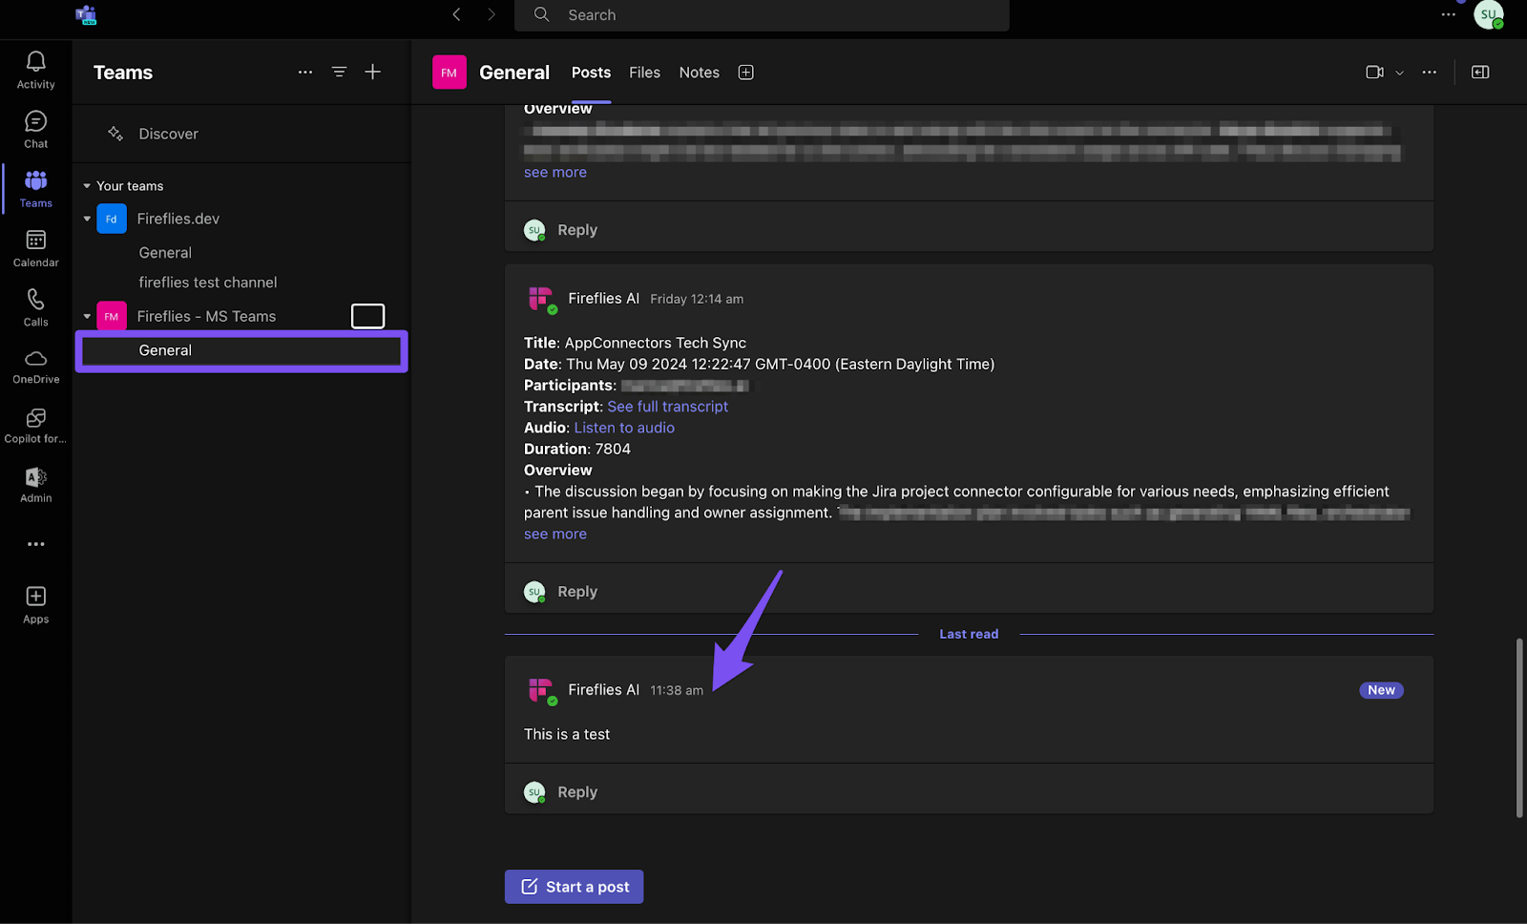The height and width of the screenshot is (924, 1527).
Task: Open the meeting options dropdown arrow
Action: pyautogui.click(x=1399, y=72)
